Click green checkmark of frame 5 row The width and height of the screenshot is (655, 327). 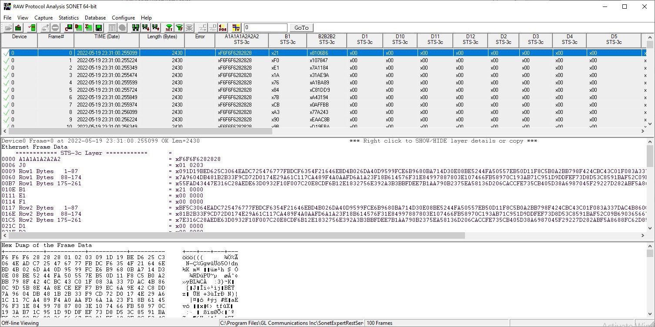[6, 90]
